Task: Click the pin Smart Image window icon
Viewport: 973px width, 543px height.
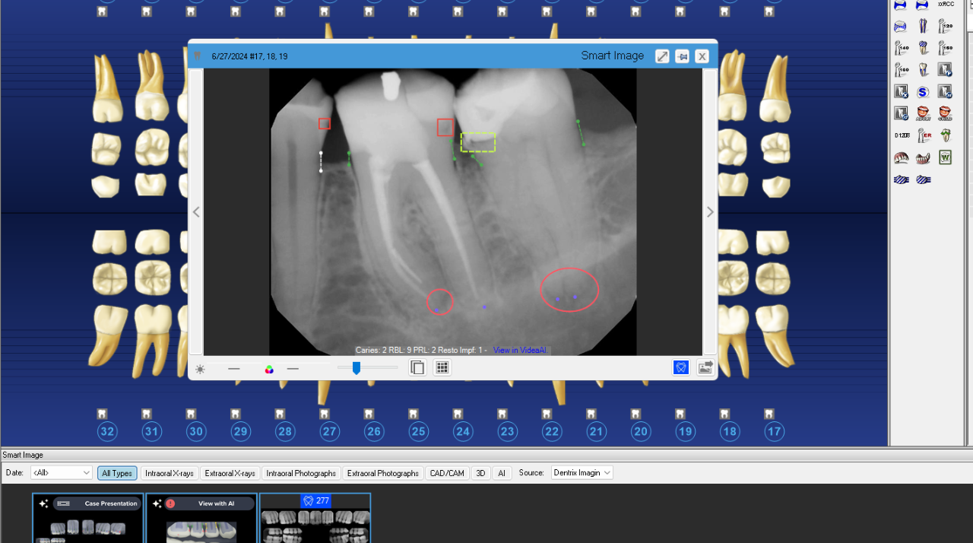Action: pyautogui.click(x=683, y=56)
